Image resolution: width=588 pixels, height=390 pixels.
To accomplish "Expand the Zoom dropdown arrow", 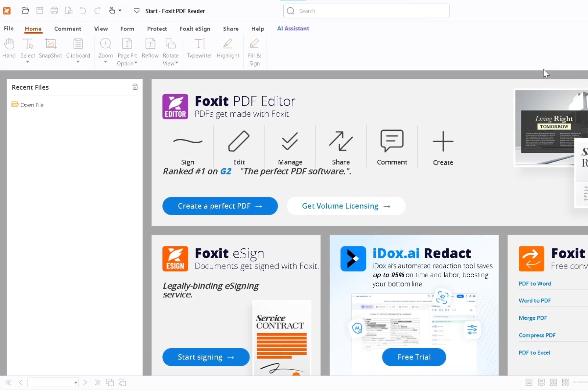I will [105, 62].
